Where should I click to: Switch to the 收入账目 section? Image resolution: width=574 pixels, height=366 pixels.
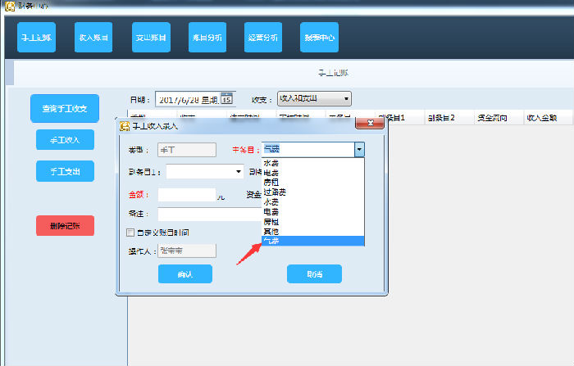(93, 38)
